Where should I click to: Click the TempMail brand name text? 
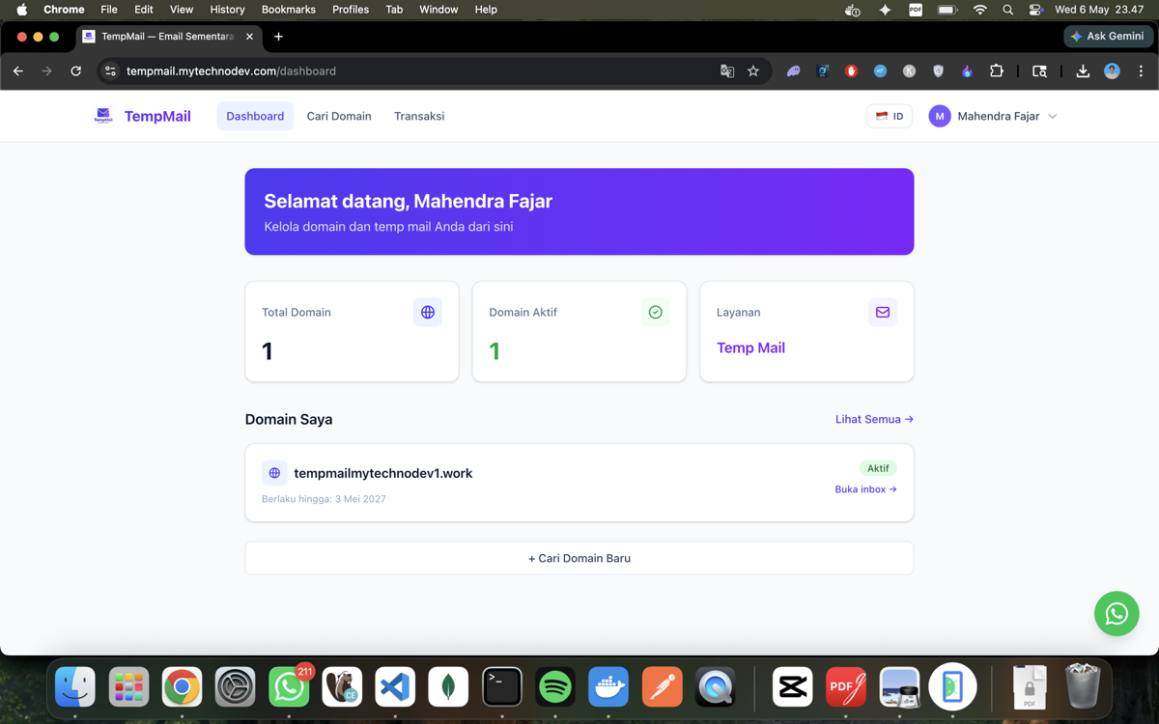157,116
